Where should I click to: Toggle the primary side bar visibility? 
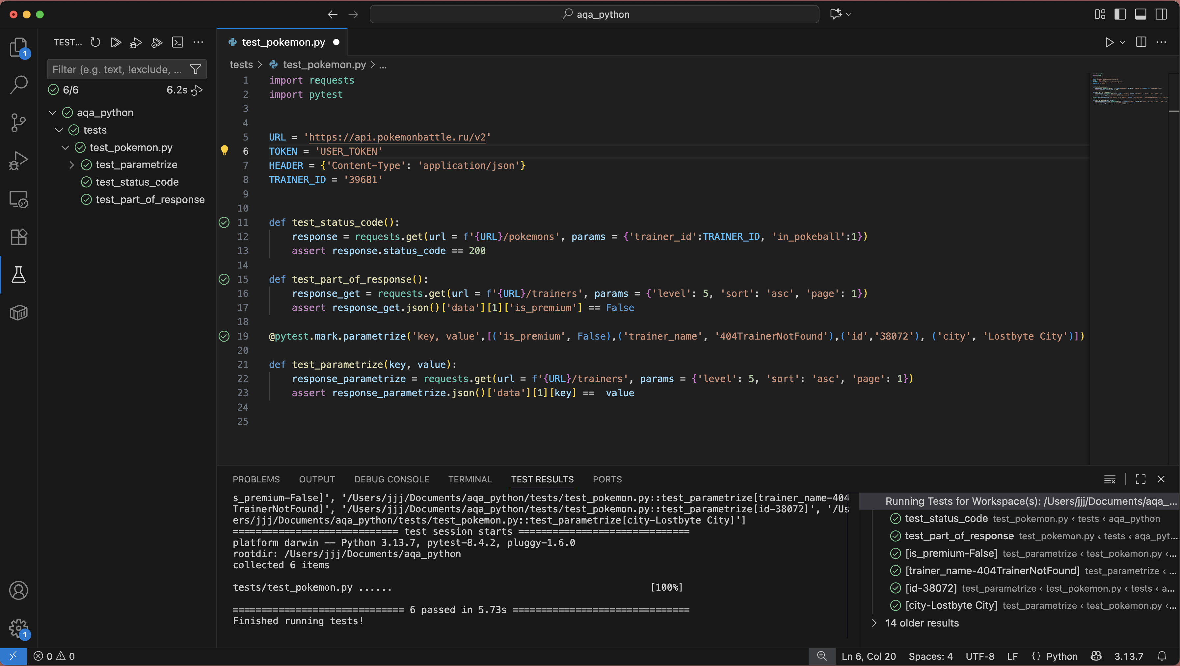pyautogui.click(x=1120, y=14)
